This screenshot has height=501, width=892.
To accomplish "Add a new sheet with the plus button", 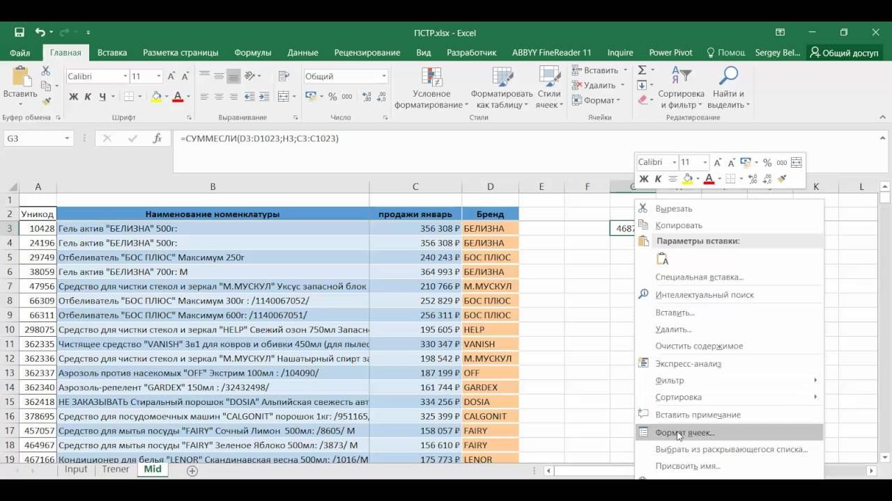I will click(192, 470).
